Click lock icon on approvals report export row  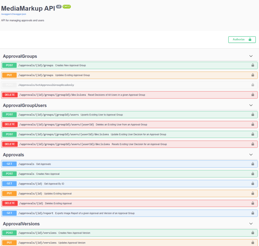253,213
